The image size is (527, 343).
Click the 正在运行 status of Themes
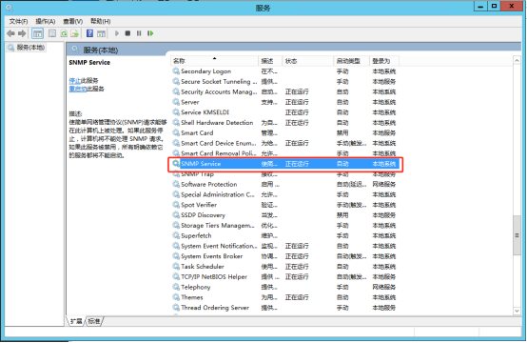tap(297, 297)
